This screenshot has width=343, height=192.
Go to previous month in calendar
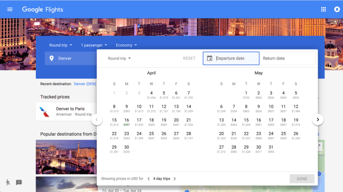97,120
